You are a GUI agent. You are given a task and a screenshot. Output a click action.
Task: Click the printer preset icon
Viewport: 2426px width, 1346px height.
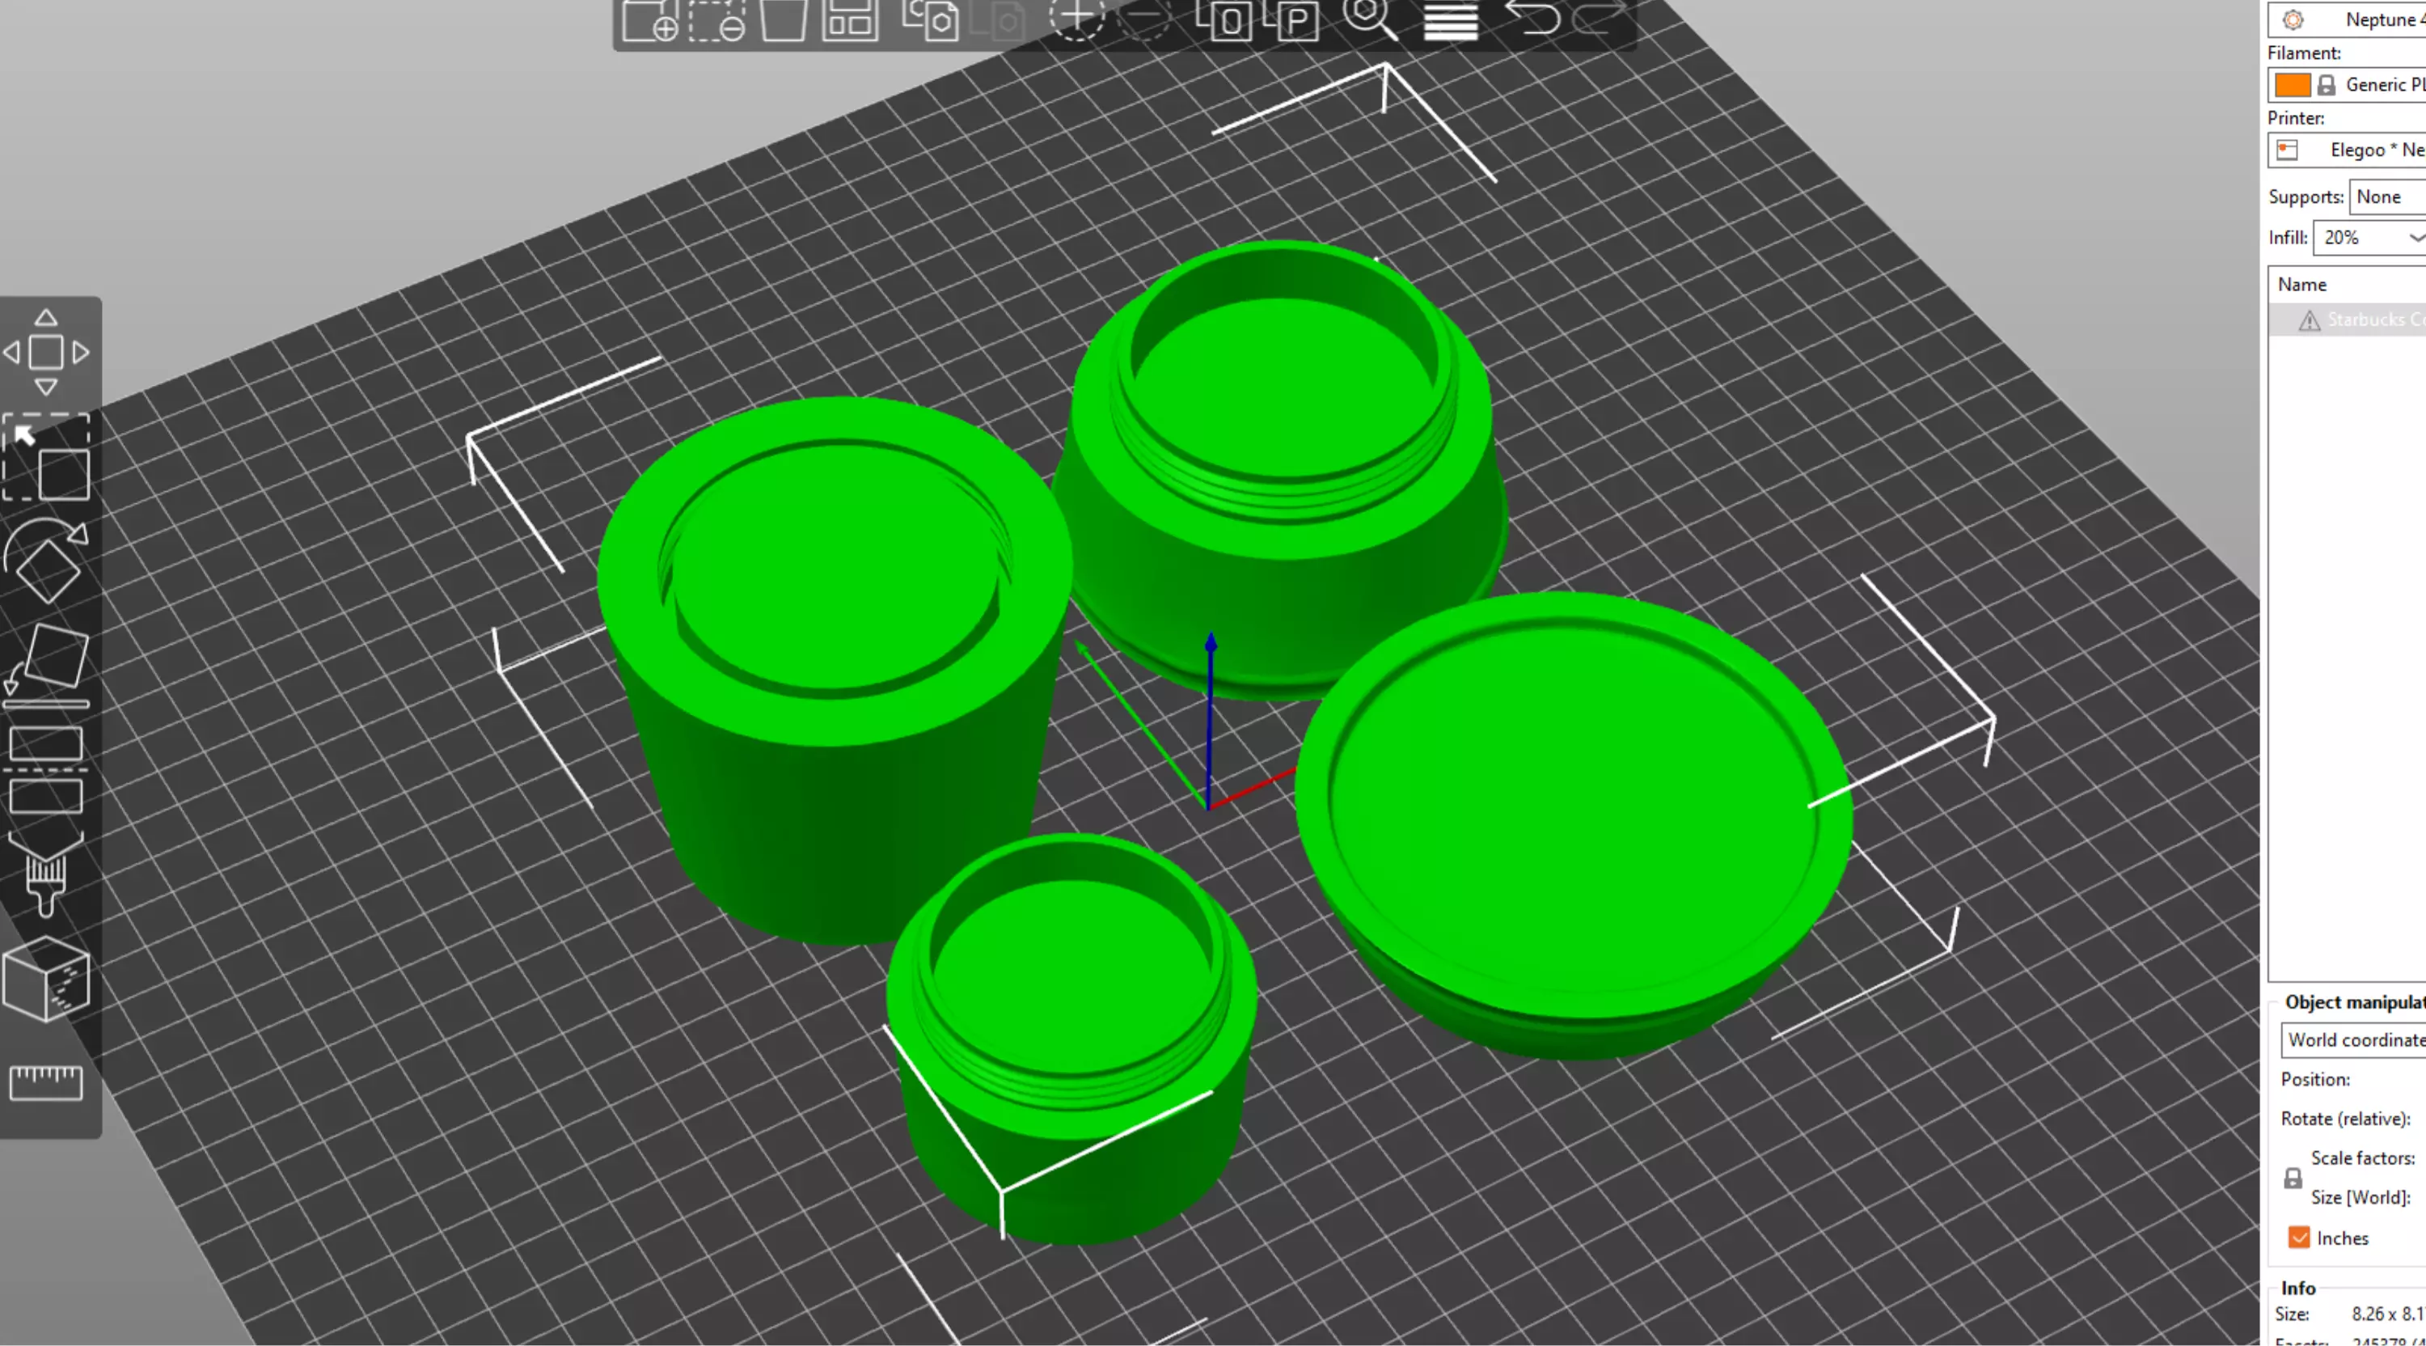coord(2288,150)
